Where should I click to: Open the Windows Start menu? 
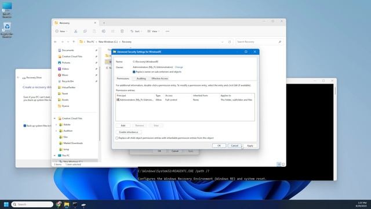tap(6, 204)
